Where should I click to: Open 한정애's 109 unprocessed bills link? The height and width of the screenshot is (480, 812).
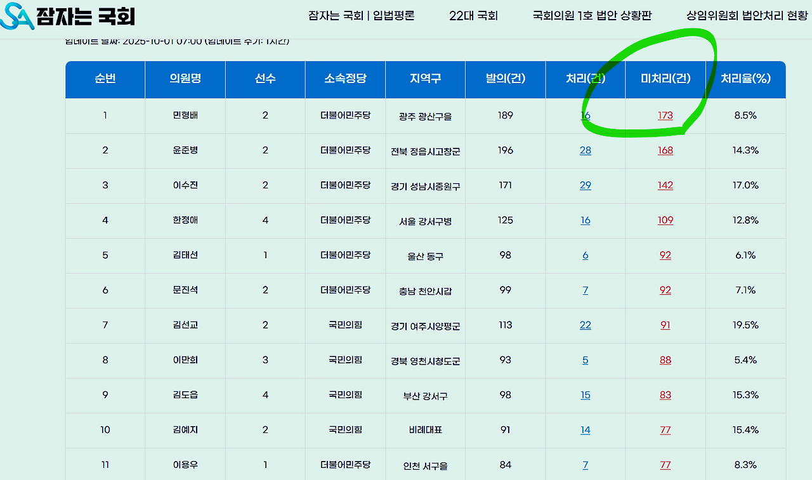(x=665, y=221)
